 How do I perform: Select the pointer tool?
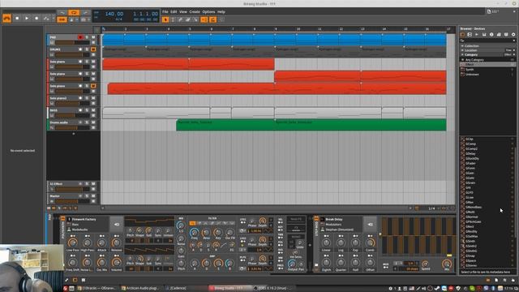pos(165,19)
